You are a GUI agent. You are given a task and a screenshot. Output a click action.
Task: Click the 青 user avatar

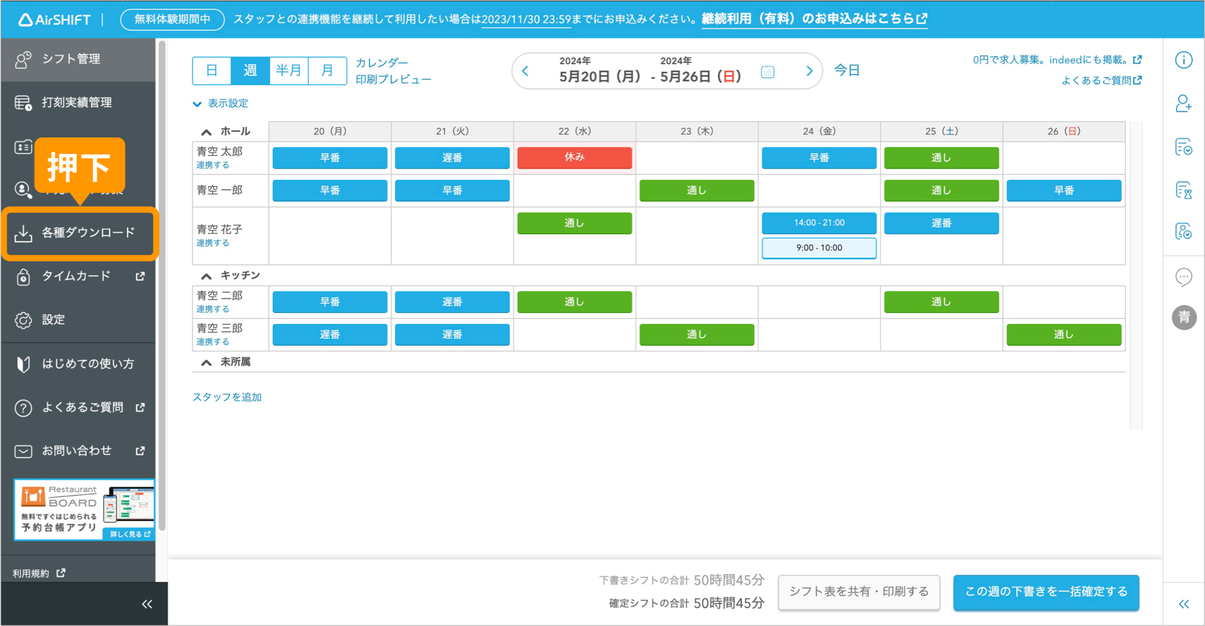click(1184, 317)
